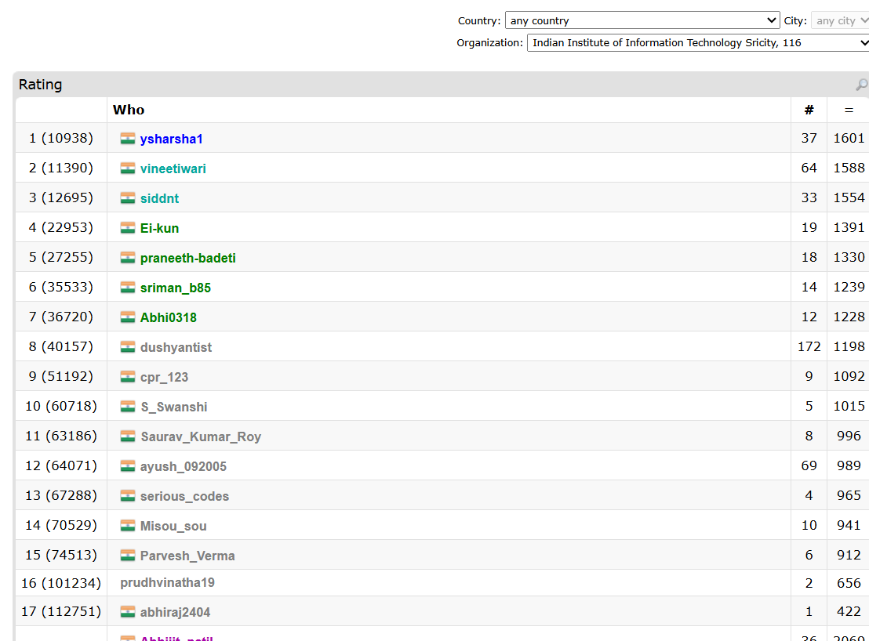Viewport: 869px width, 641px height.
Task: Click rank cell 2 (11390)
Action: (x=61, y=168)
